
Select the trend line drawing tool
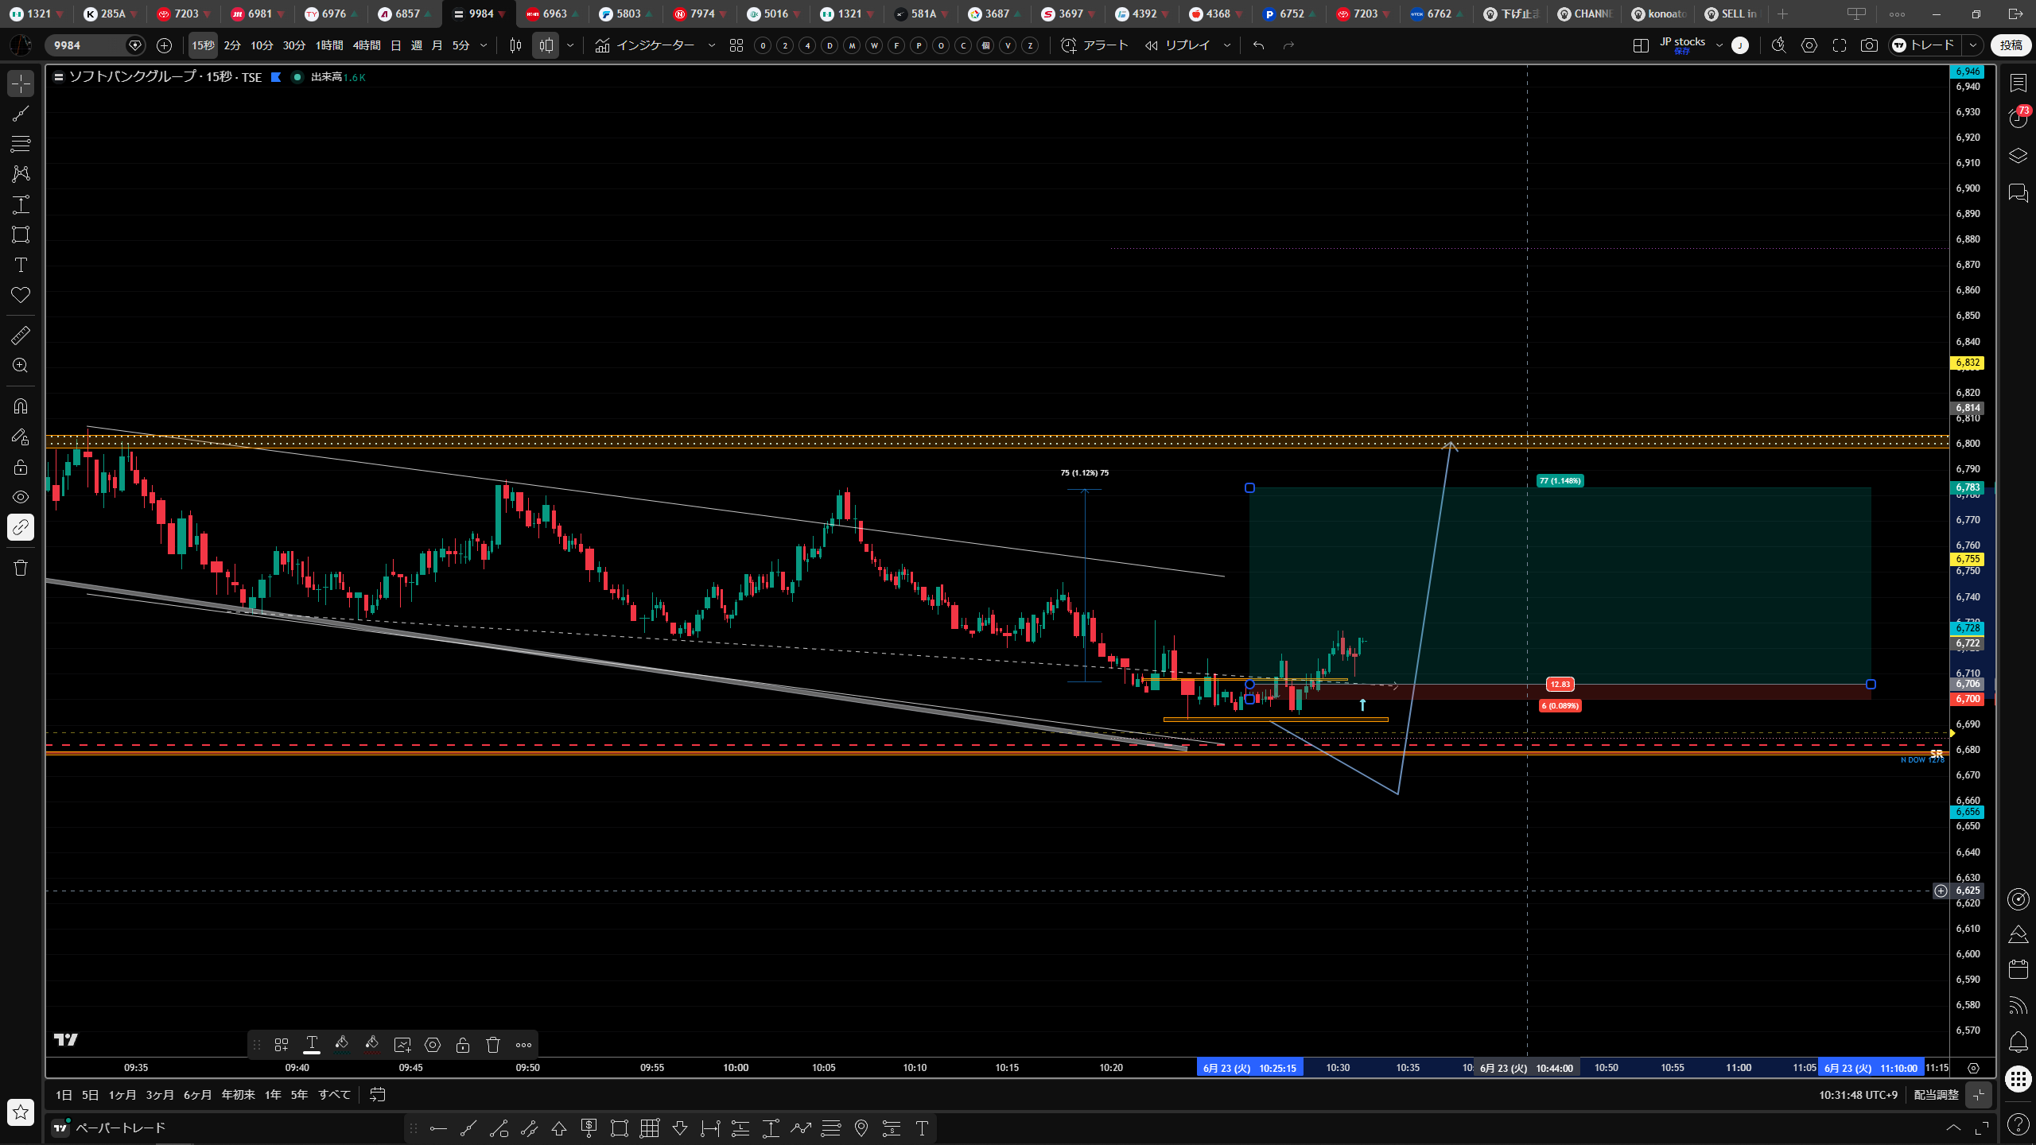pyautogui.click(x=21, y=114)
